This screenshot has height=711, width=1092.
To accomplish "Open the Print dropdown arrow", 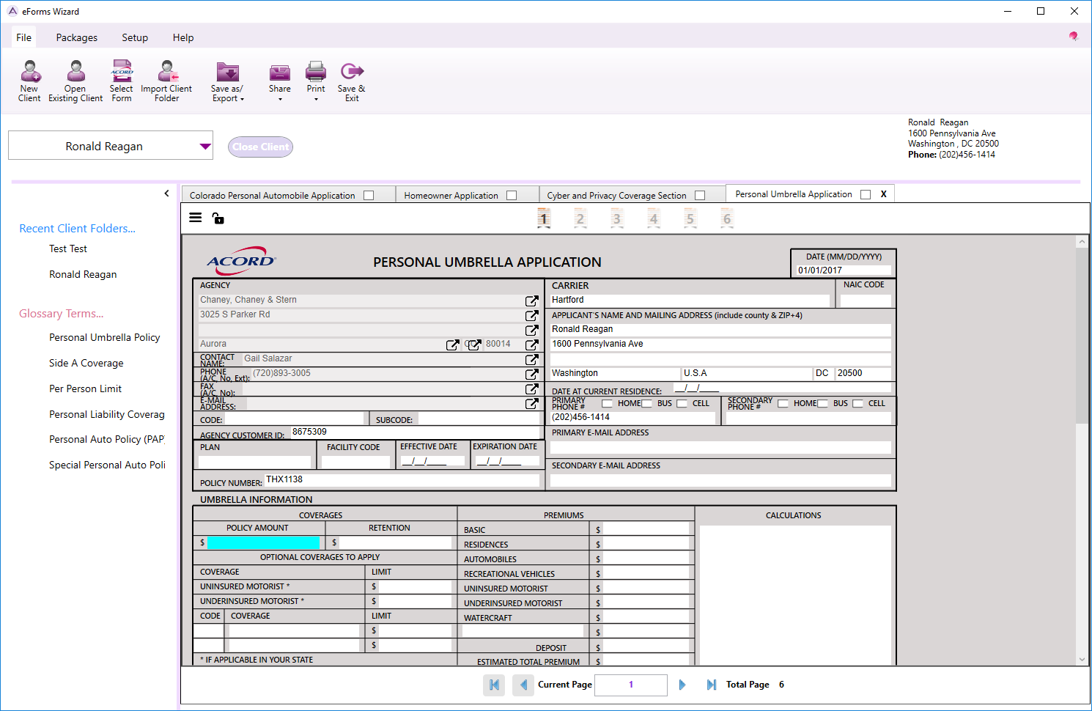I will 316,100.
